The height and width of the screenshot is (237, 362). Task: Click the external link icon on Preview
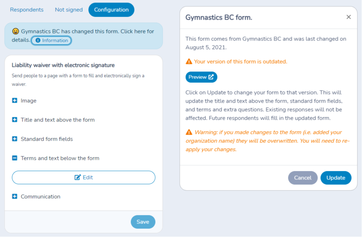coord(211,77)
